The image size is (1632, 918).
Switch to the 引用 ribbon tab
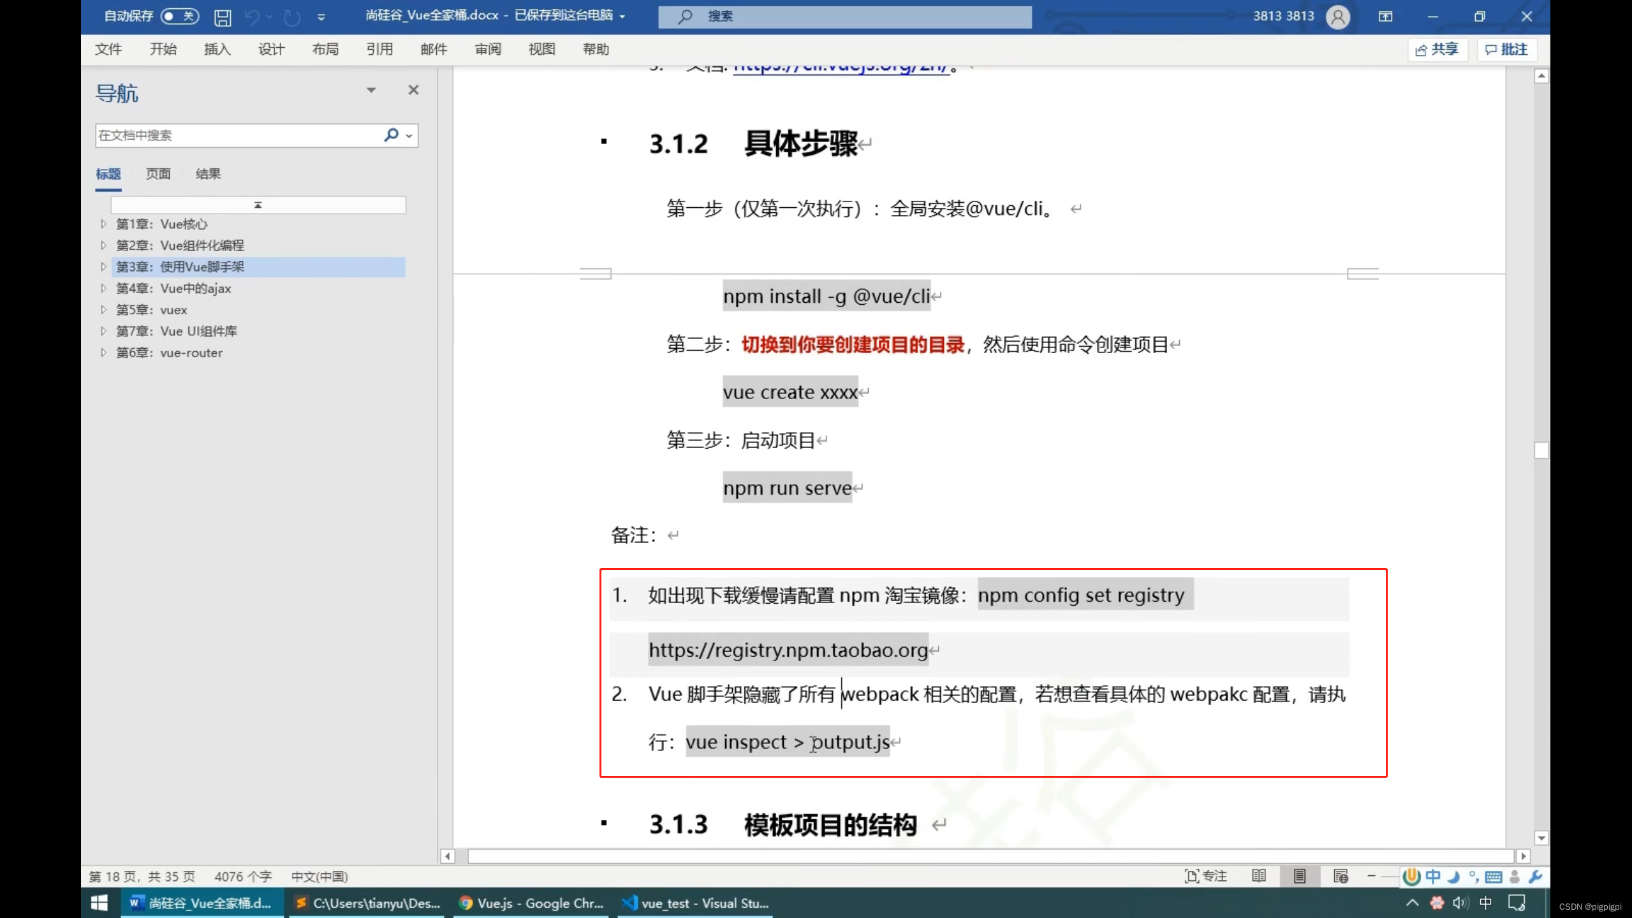point(379,49)
